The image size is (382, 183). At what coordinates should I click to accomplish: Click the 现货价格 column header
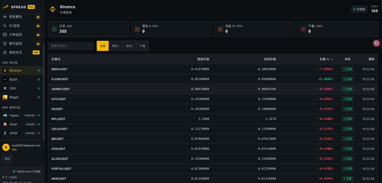(x=203, y=59)
